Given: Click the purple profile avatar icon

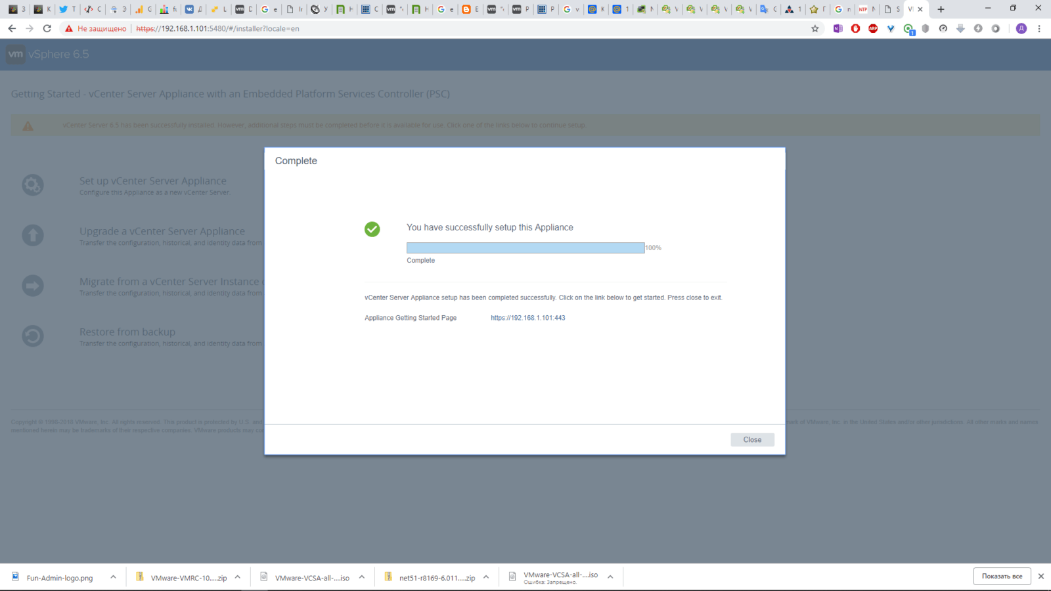Looking at the screenshot, I should coord(1021,29).
